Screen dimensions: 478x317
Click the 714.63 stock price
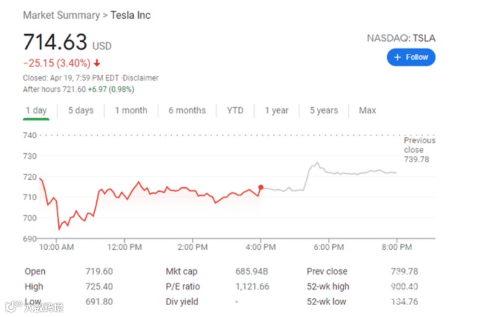coord(55,42)
